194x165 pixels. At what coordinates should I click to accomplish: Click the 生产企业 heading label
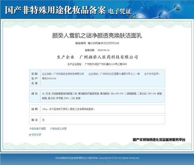tap(66, 57)
